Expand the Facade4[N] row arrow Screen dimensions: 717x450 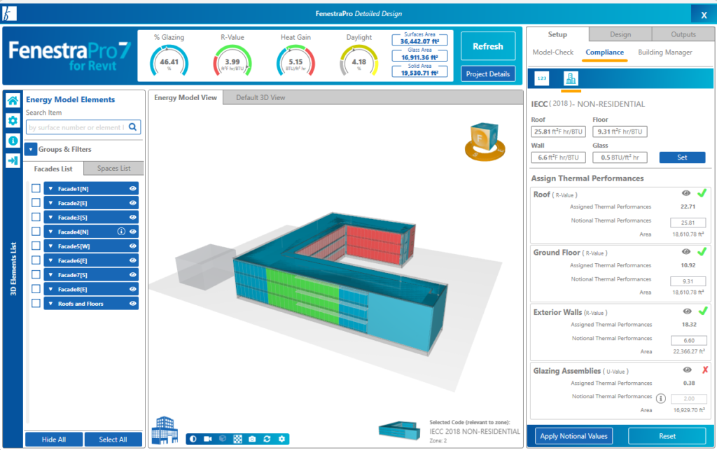pyautogui.click(x=50, y=232)
